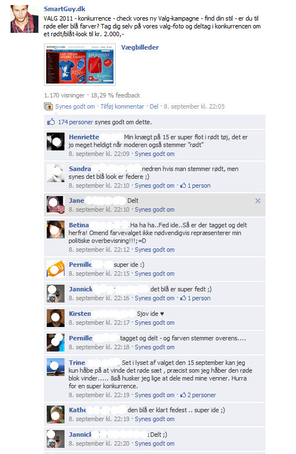The image size is (296, 454).
Task: Click SmartGuy.dk profile picture
Action: coord(24,19)
